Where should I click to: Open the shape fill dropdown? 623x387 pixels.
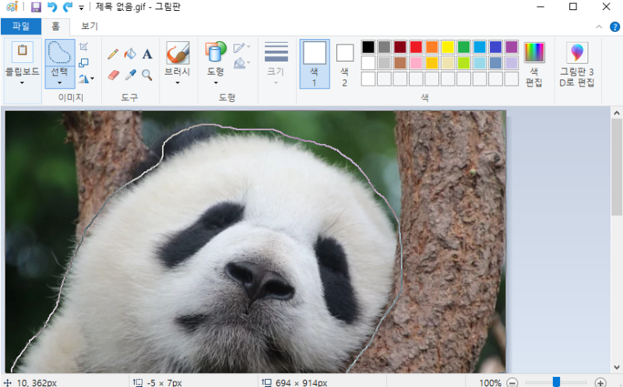tap(241, 63)
